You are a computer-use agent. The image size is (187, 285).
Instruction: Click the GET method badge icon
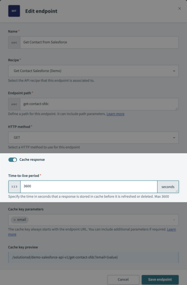click(14, 11)
